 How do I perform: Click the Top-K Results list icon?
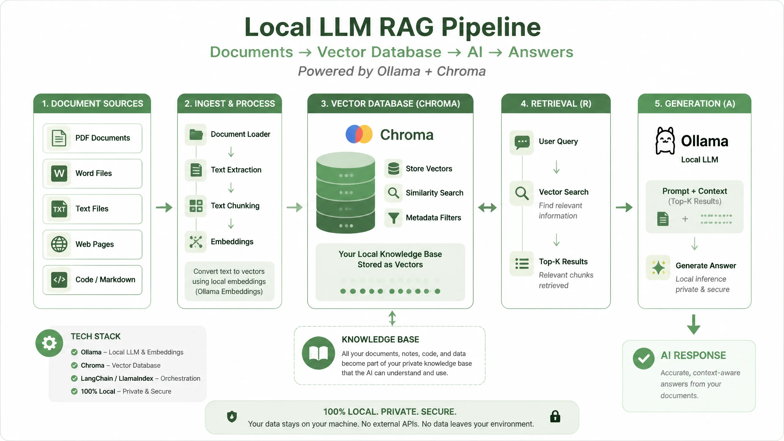click(x=522, y=263)
